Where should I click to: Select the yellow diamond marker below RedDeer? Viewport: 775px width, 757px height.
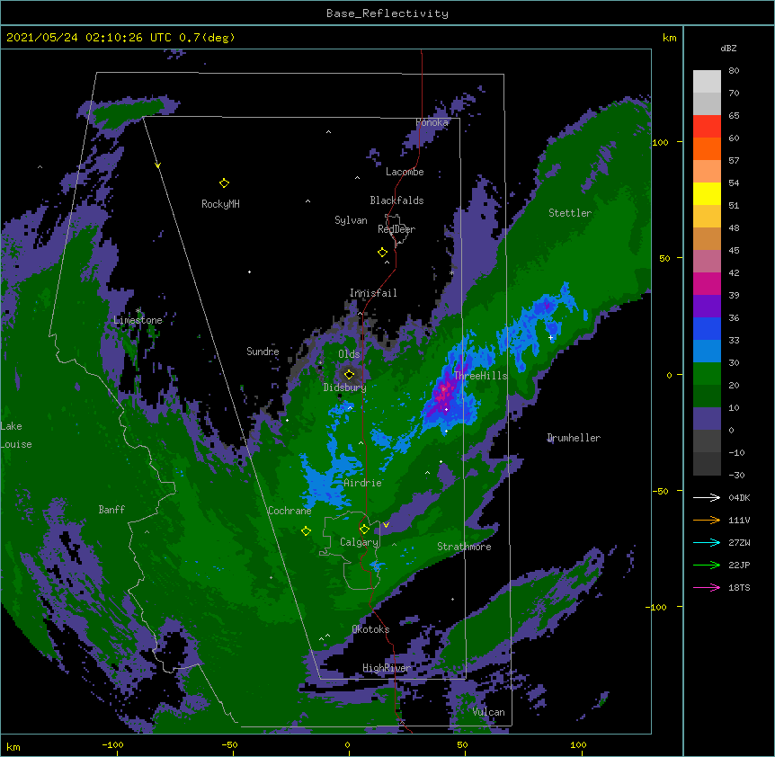point(383,253)
